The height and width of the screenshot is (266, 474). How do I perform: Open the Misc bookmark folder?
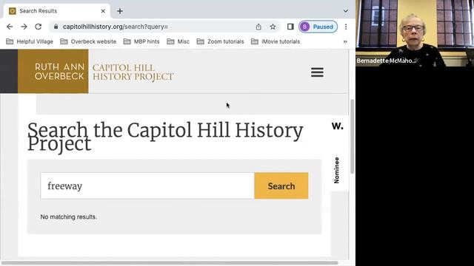[x=178, y=41]
